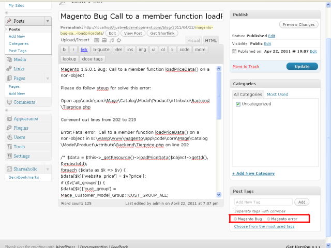The height and width of the screenshot is (248, 331).
Task: Select the Most Used categories tab
Action: coord(277,95)
